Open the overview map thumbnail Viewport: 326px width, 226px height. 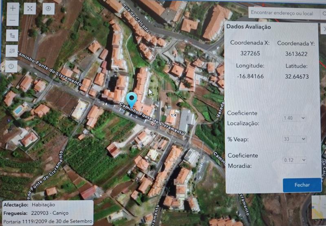(x=319, y=207)
